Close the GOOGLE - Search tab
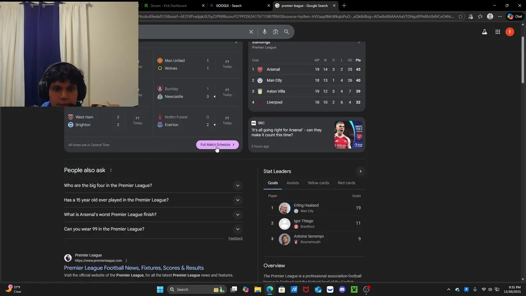526x296 pixels. 269,6
